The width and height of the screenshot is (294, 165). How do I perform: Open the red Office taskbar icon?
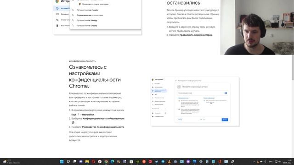click(220, 162)
